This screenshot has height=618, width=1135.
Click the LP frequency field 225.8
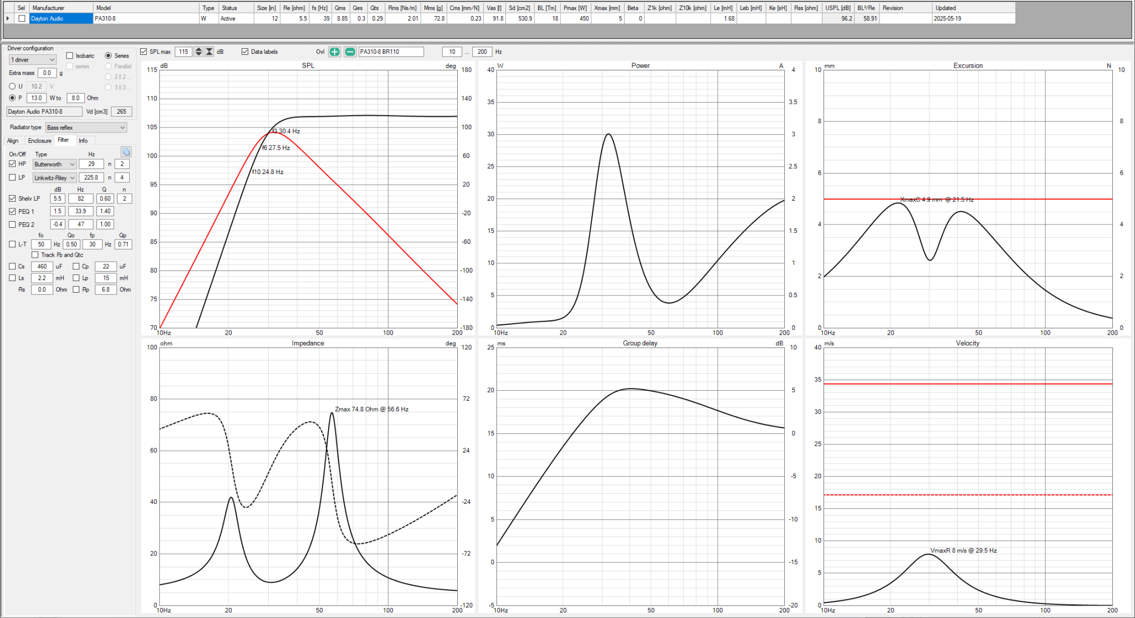(x=91, y=177)
